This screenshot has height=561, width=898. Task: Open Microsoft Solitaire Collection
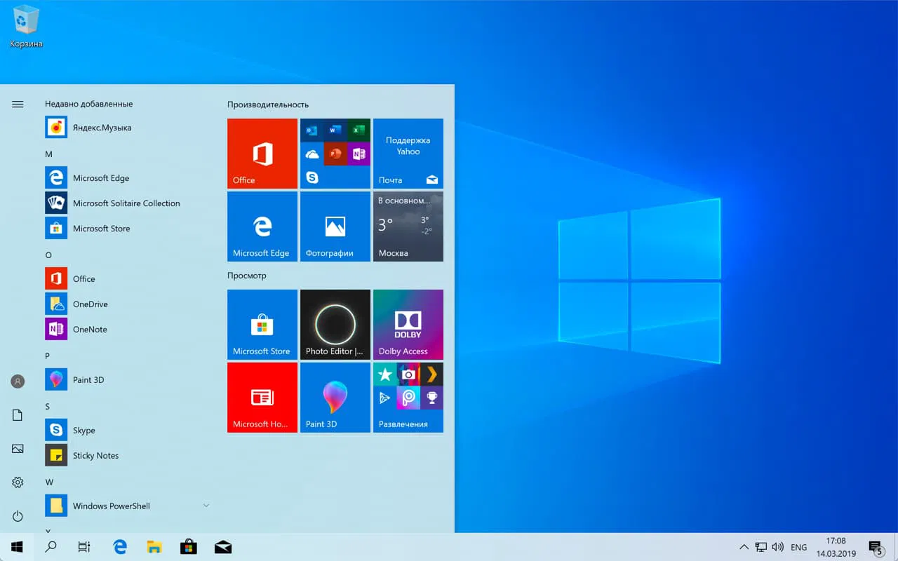point(126,203)
